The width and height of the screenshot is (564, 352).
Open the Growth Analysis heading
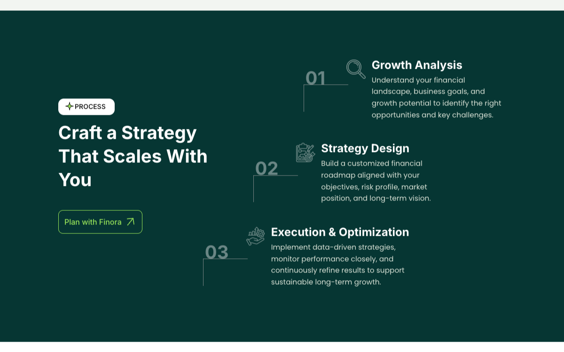coord(417,65)
